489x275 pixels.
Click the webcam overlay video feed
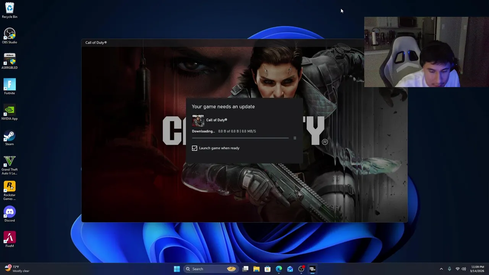426,52
